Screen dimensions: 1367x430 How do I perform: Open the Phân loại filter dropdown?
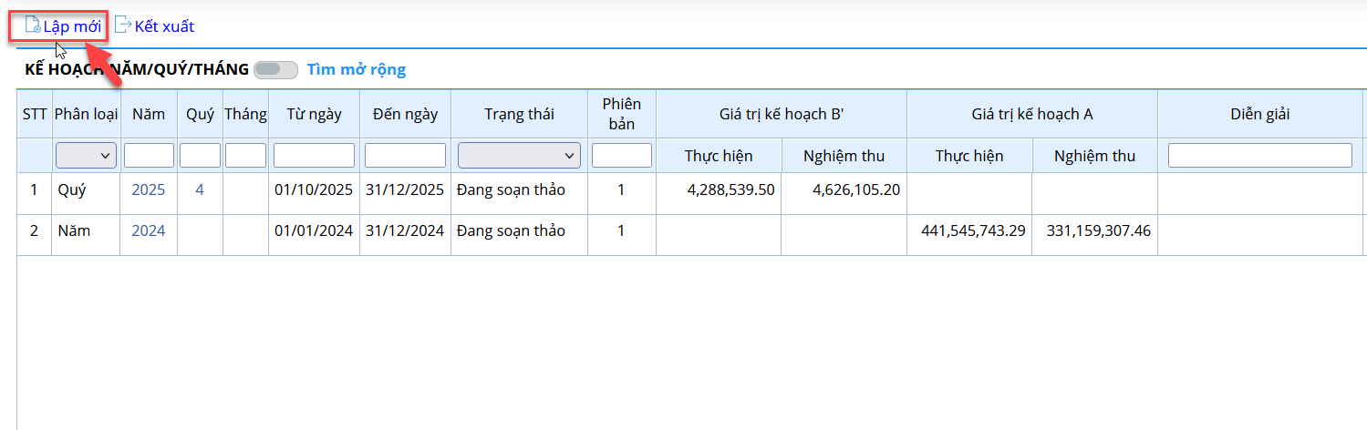(86, 156)
